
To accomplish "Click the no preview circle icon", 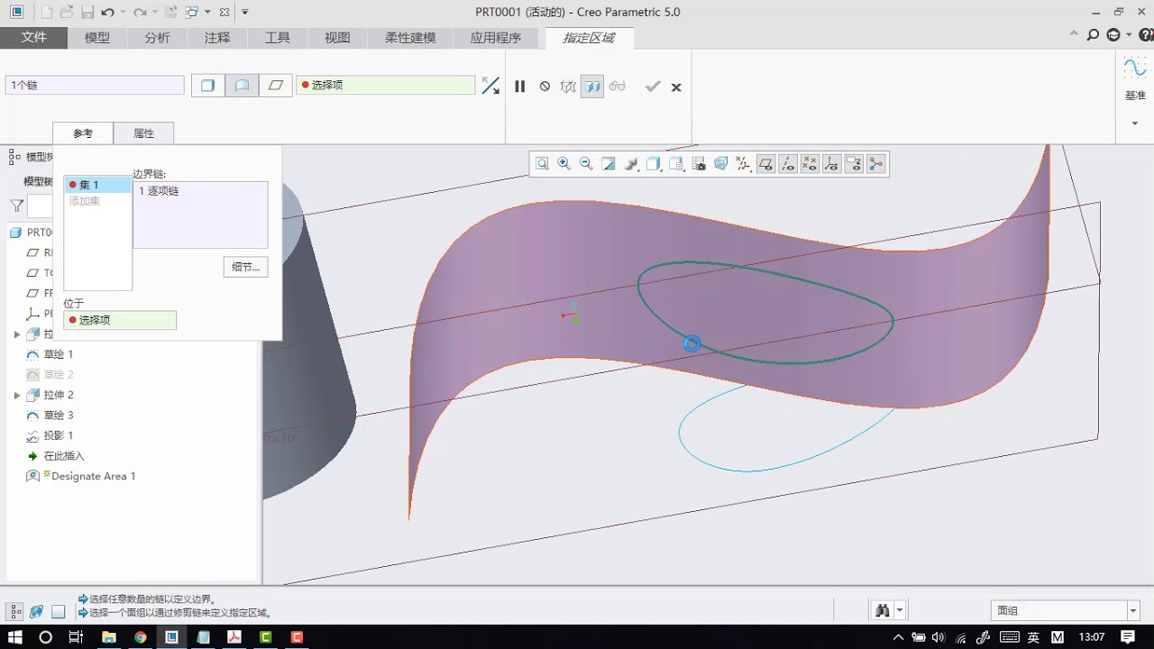I will click(545, 87).
